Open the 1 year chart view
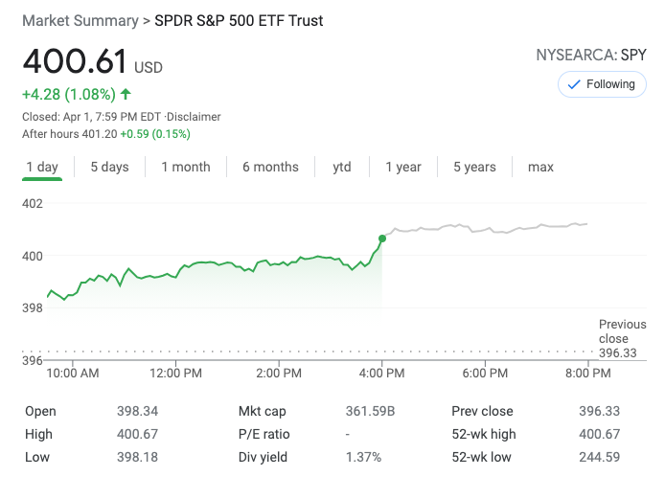The image size is (665, 477). pyautogui.click(x=403, y=167)
